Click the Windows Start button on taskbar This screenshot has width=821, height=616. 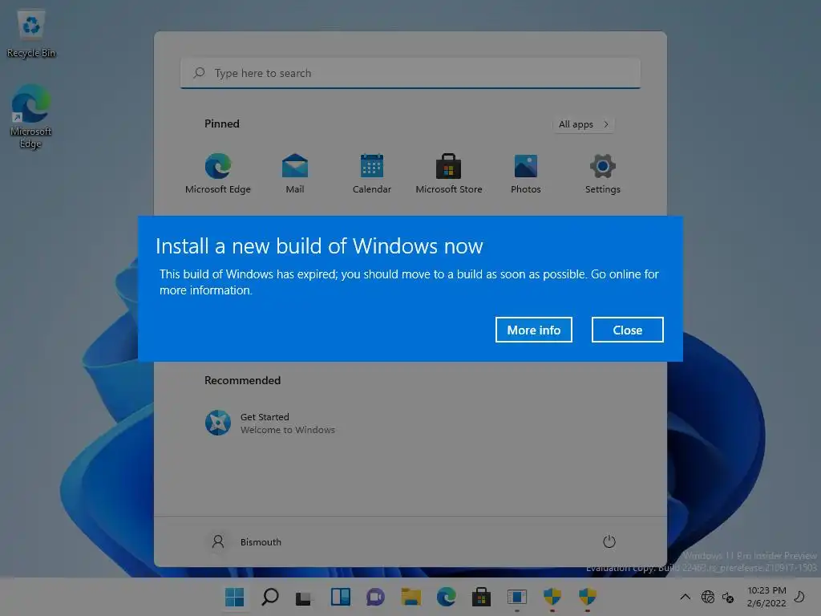pos(235,597)
